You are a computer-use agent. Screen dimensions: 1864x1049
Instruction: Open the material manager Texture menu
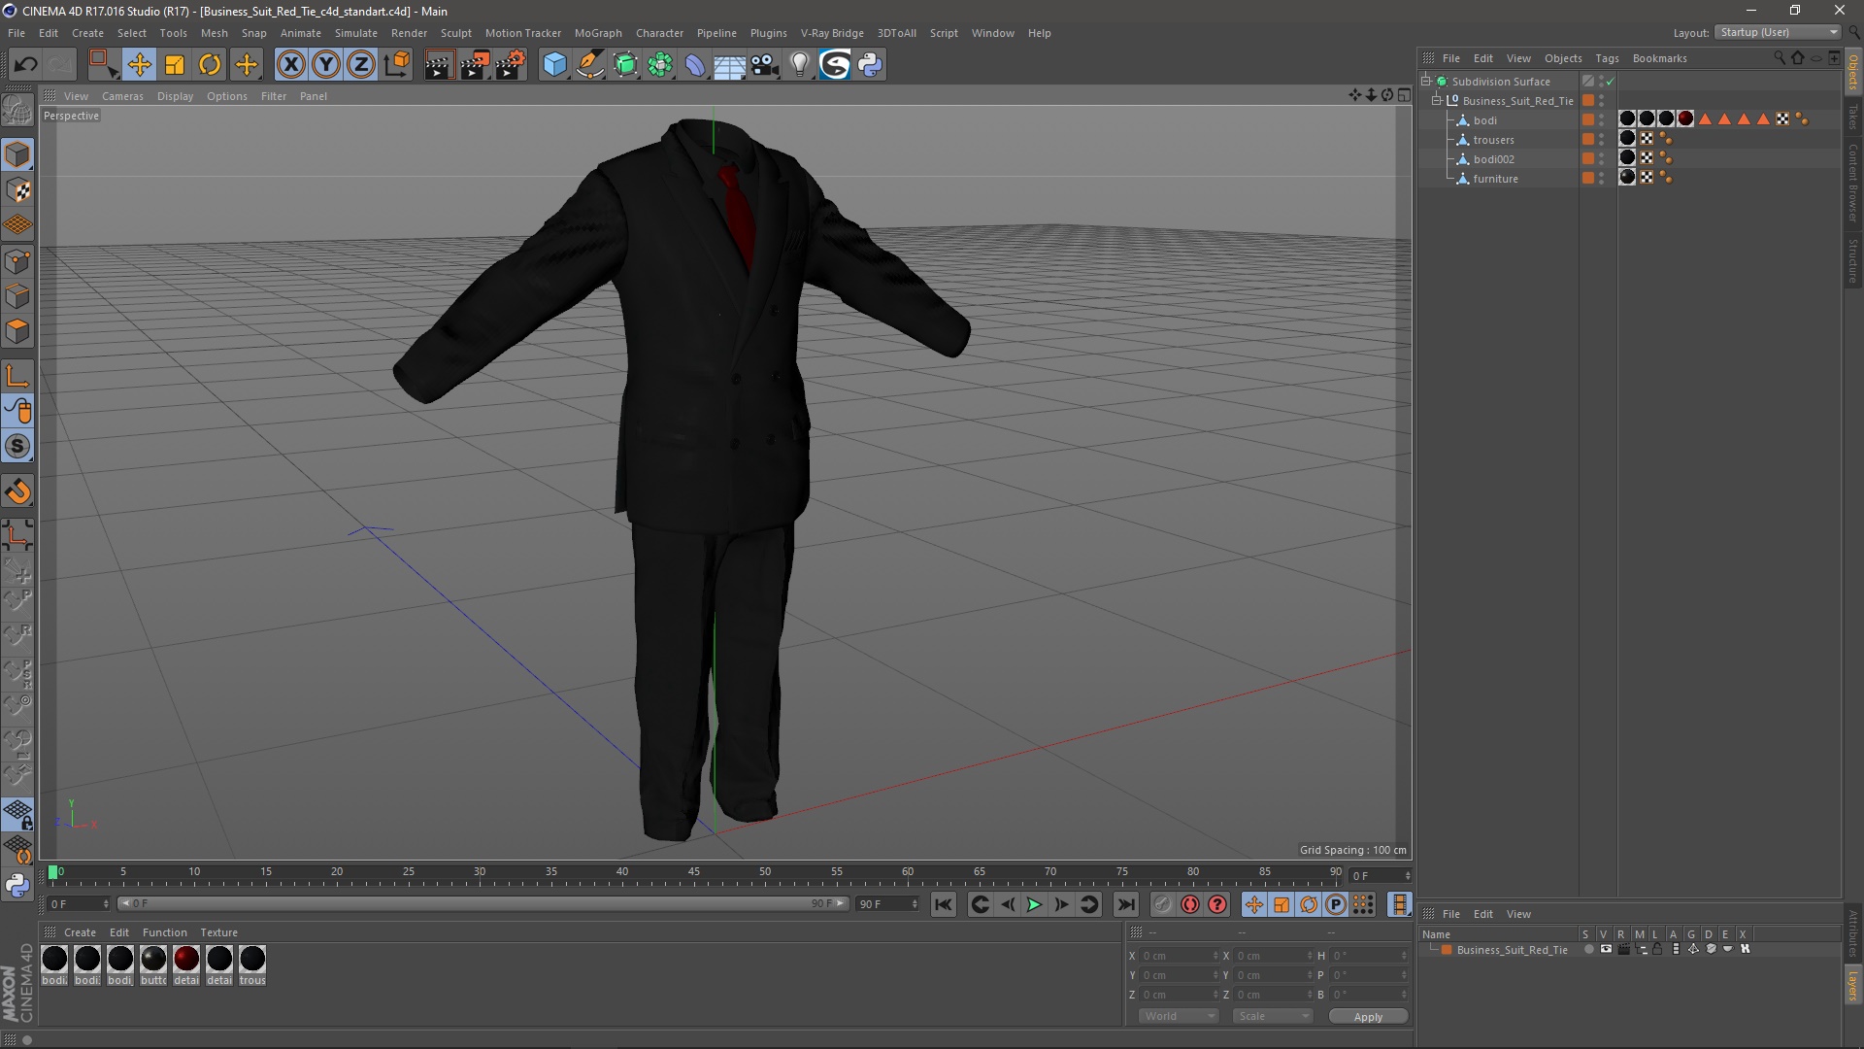click(218, 932)
